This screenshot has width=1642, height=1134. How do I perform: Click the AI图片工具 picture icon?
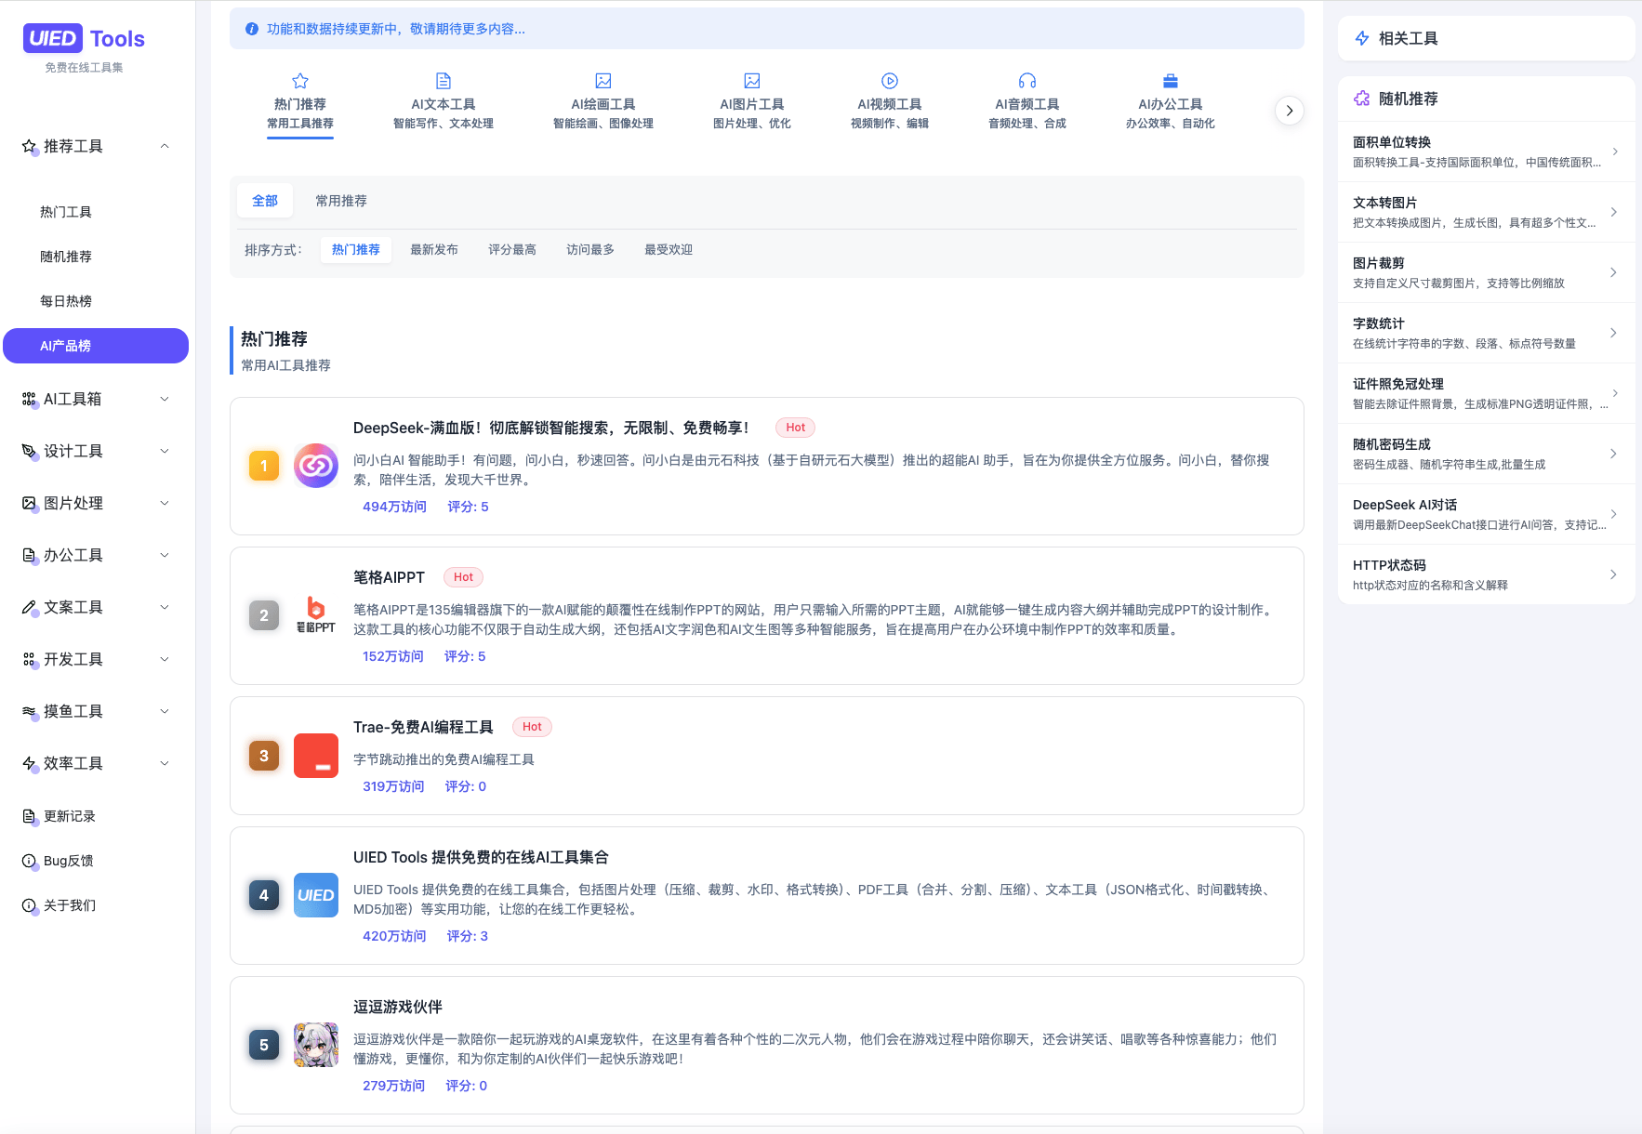pos(752,81)
